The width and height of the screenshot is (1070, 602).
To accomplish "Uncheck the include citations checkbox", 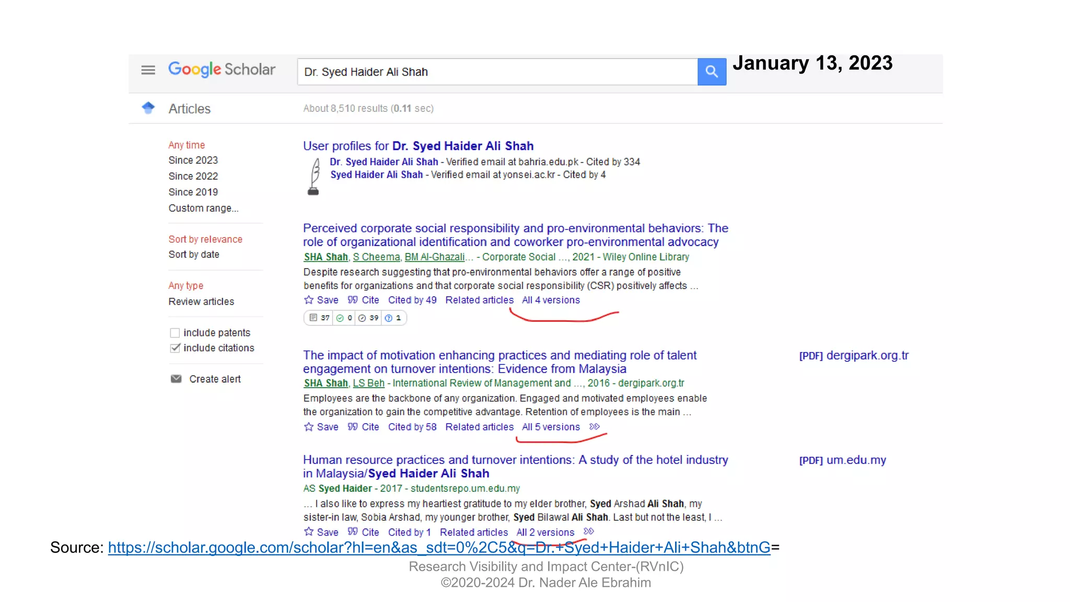I will tap(175, 348).
